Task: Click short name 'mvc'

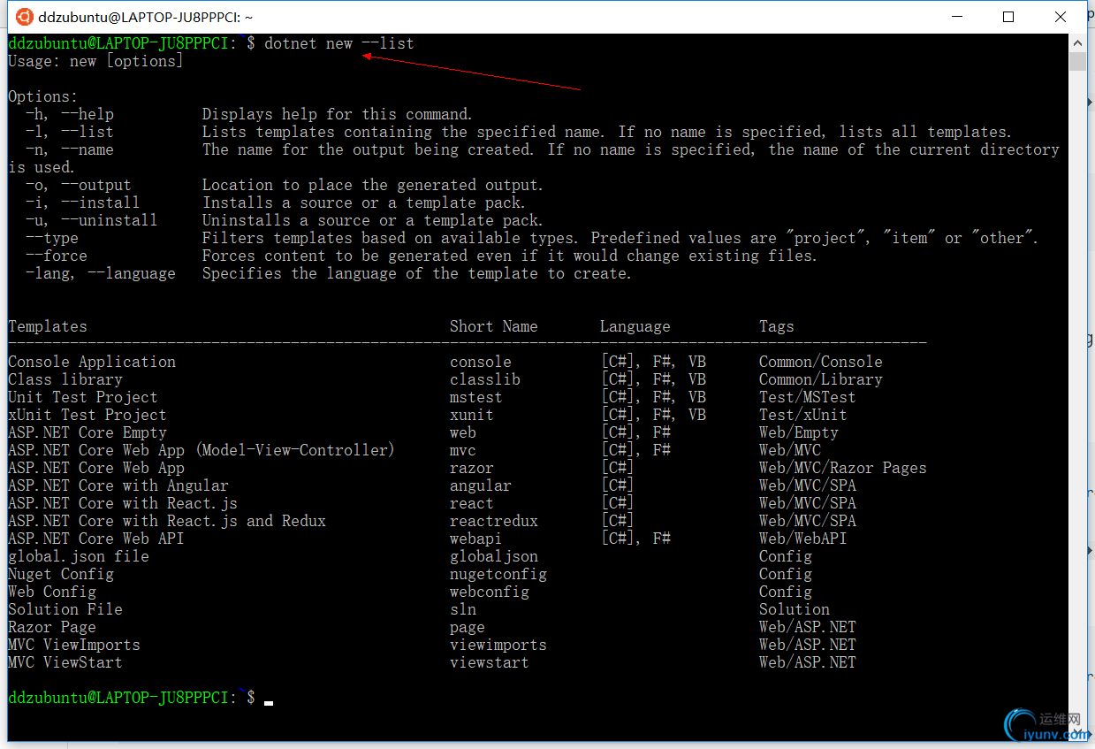Action: pos(463,450)
